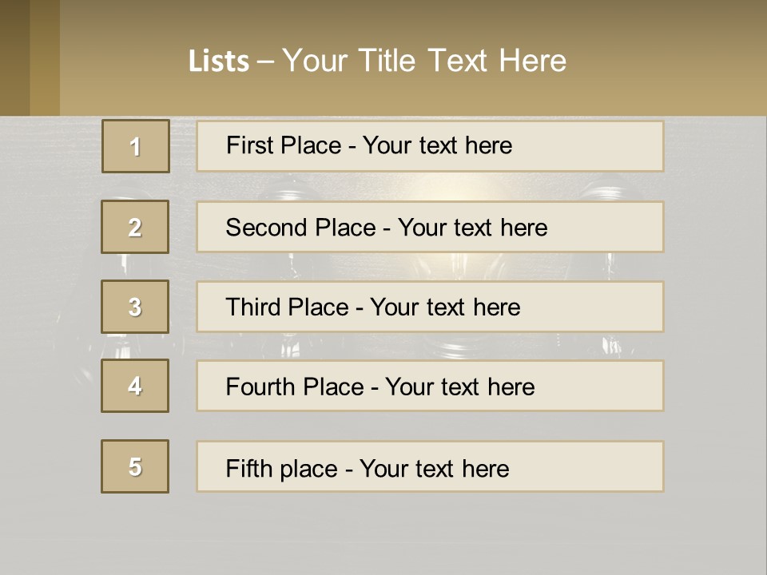This screenshot has width=767, height=575.
Task: Select the Second Place text box
Action: pos(430,227)
